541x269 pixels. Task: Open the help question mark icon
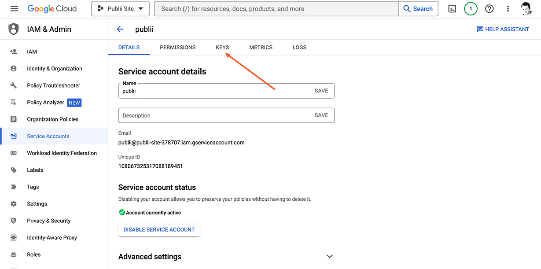(x=489, y=8)
